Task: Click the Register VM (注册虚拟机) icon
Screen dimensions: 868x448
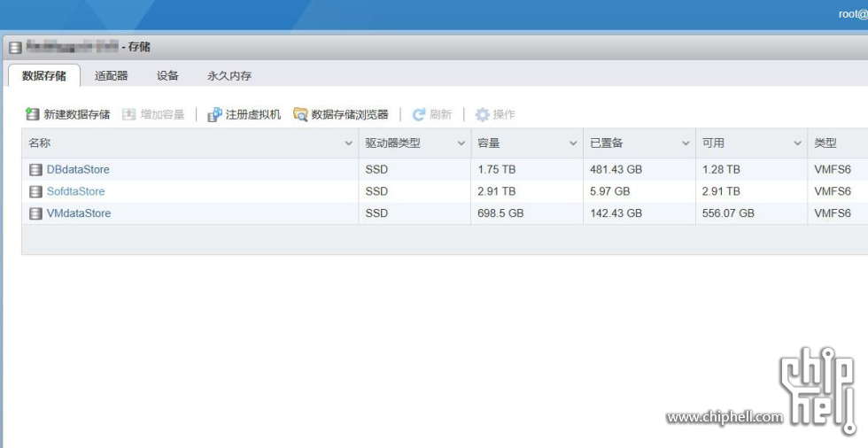Action: (x=214, y=114)
